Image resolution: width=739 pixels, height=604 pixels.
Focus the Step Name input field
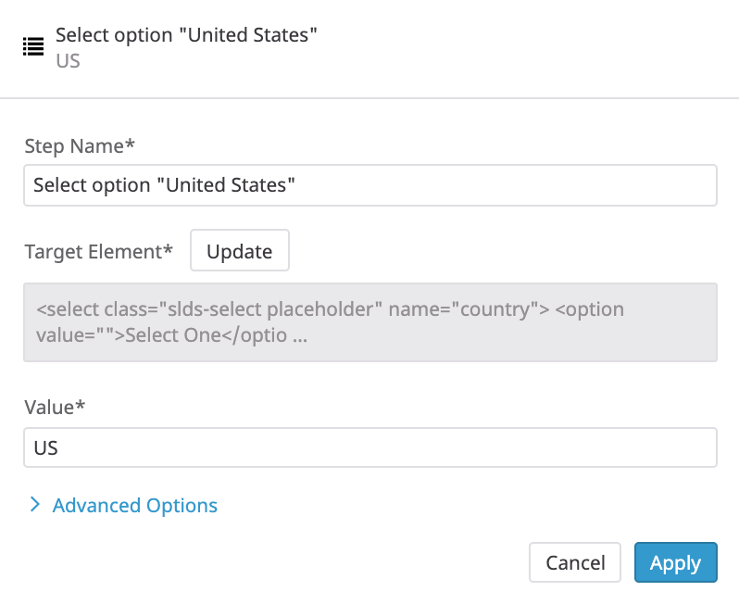pyautogui.click(x=370, y=185)
